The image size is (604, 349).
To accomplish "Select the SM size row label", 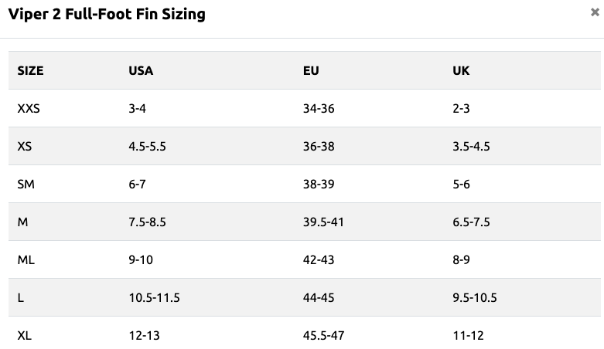I will click(26, 185).
